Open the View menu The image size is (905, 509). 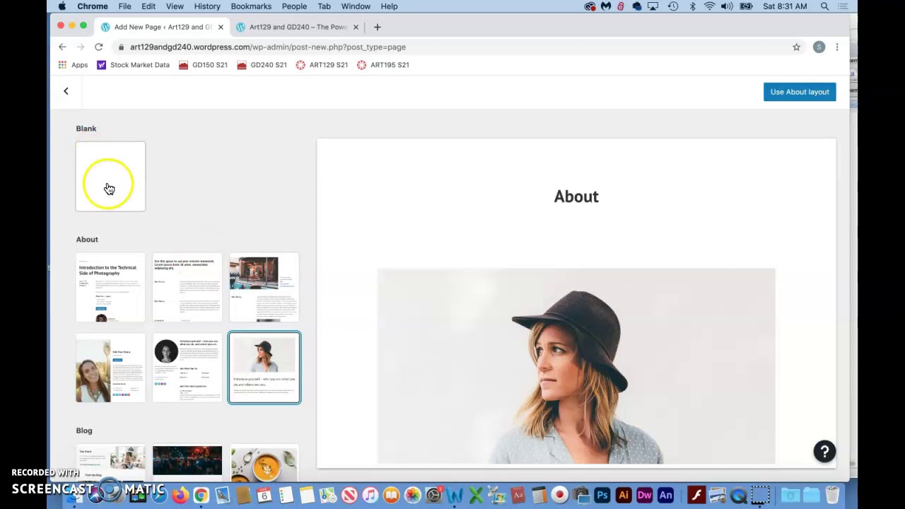click(x=175, y=6)
